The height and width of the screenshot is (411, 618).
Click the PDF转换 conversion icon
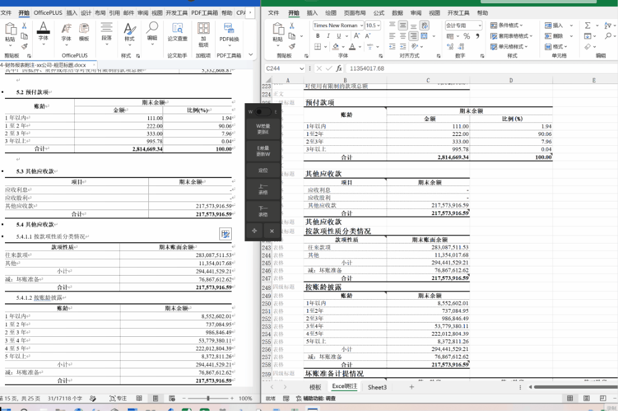point(229,32)
